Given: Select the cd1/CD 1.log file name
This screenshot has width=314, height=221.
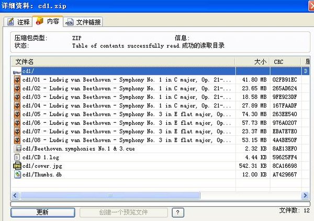Looking at the screenshot, I should pyautogui.click(x=41, y=157).
